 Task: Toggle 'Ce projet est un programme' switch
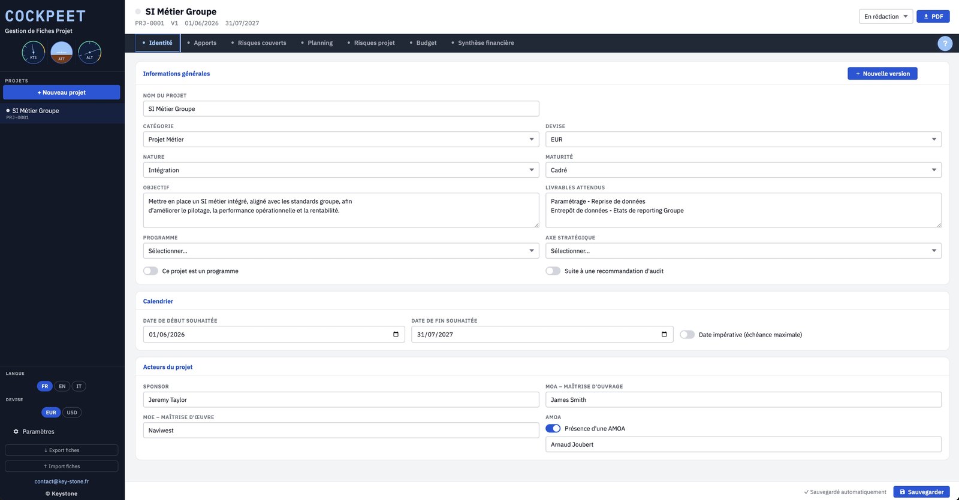150,271
